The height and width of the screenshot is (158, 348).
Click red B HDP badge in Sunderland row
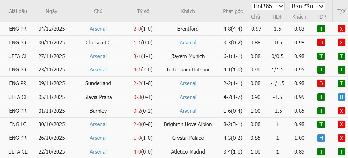point(321,83)
